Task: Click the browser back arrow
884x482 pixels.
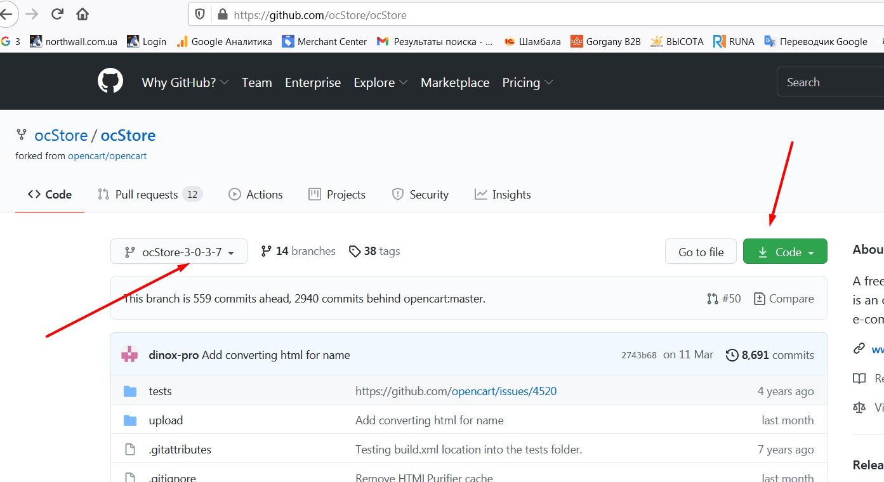Action: (x=6, y=14)
